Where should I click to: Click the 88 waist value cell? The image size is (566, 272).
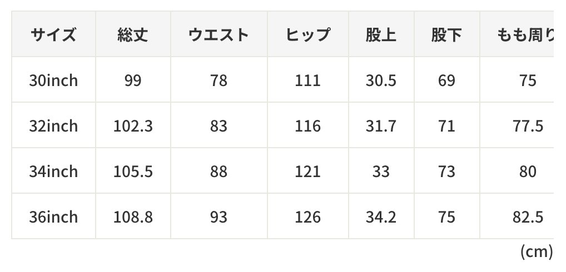click(x=219, y=172)
